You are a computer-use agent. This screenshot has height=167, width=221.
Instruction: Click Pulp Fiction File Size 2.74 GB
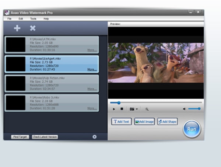tap(41, 82)
